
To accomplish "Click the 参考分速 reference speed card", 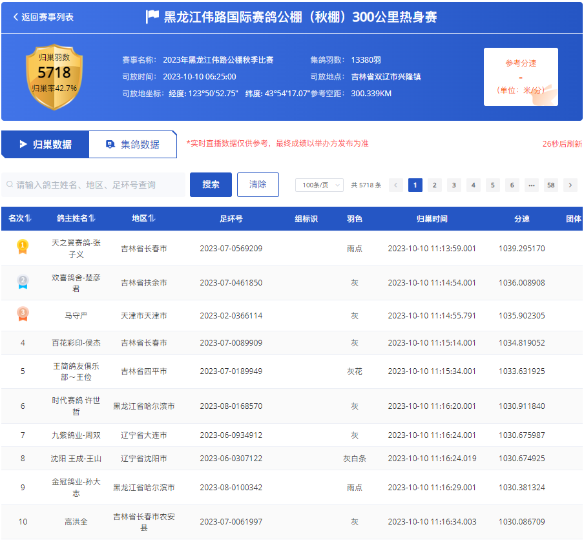I will (x=521, y=77).
